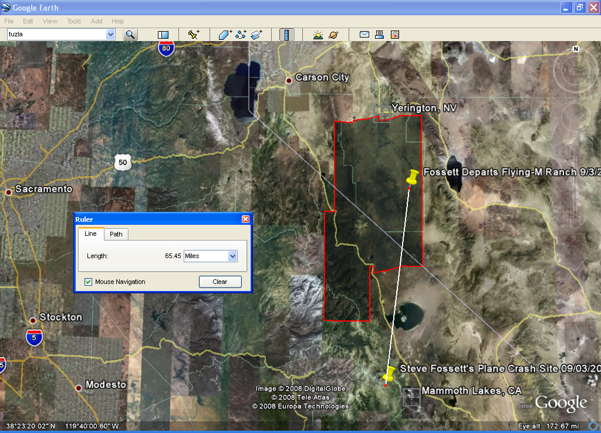Click the Email envelope icon
The image size is (601, 433).
click(364, 35)
